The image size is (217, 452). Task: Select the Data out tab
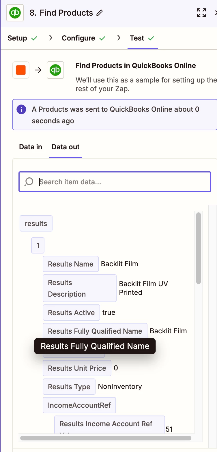pos(66,147)
